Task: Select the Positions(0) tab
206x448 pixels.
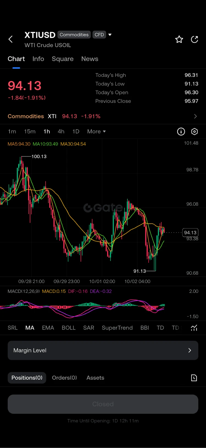Action: point(27,378)
